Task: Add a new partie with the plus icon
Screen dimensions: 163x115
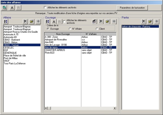Action: (156, 21)
